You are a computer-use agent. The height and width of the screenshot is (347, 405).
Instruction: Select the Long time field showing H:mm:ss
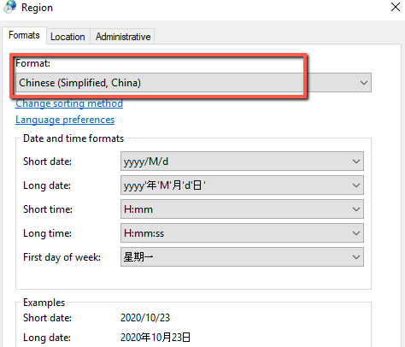coord(242,233)
